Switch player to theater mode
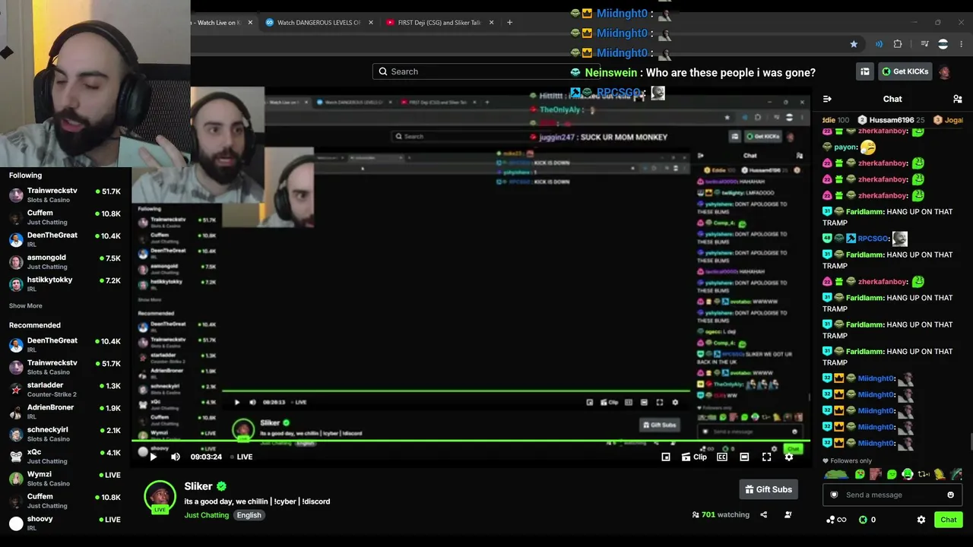The height and width of the screenshot is (547, 973). click(x=744, y=457)
